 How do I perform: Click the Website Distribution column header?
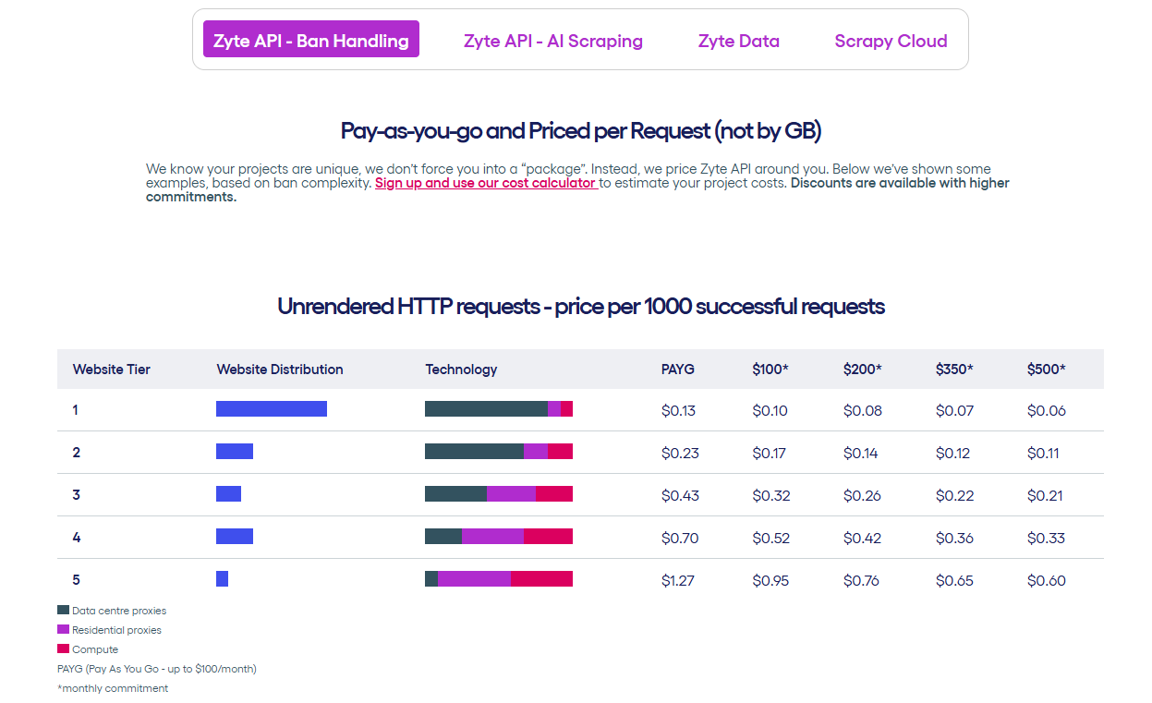[x=279, y=370]
